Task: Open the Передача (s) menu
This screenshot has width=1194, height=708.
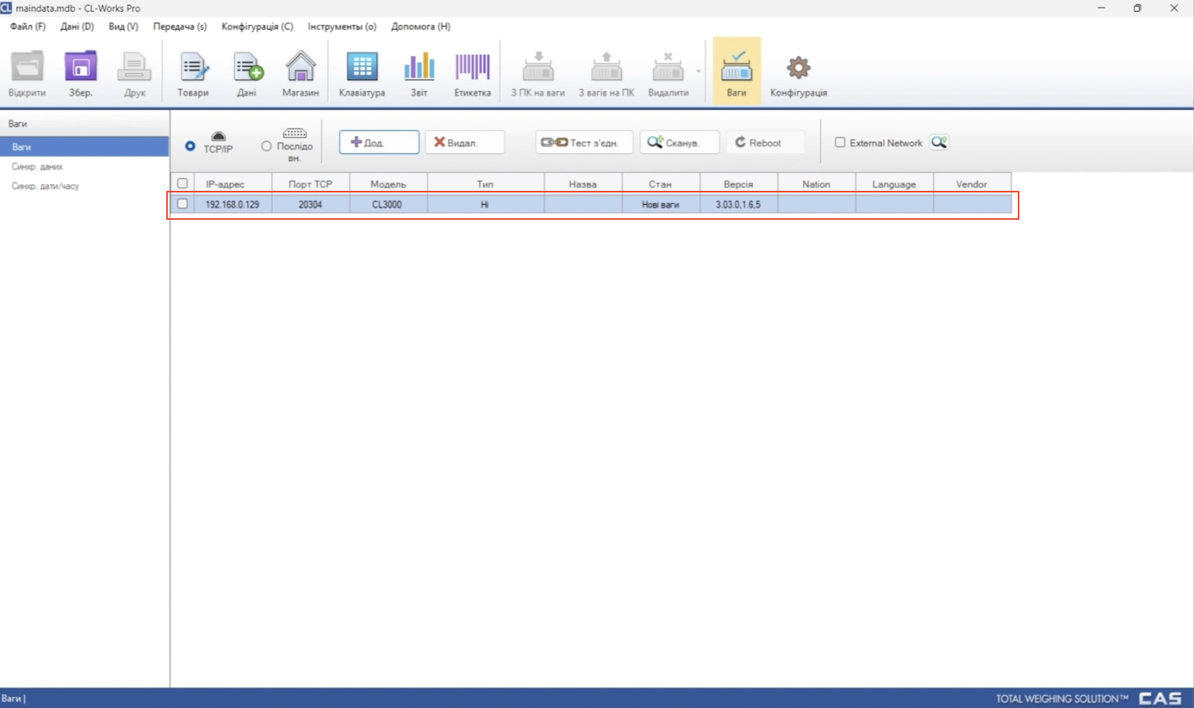Action: click(180, 27)
